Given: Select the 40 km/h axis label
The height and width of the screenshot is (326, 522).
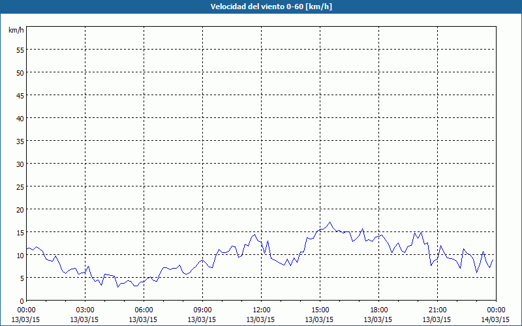Looking at the screenshot, I should (x=20, y=119).
